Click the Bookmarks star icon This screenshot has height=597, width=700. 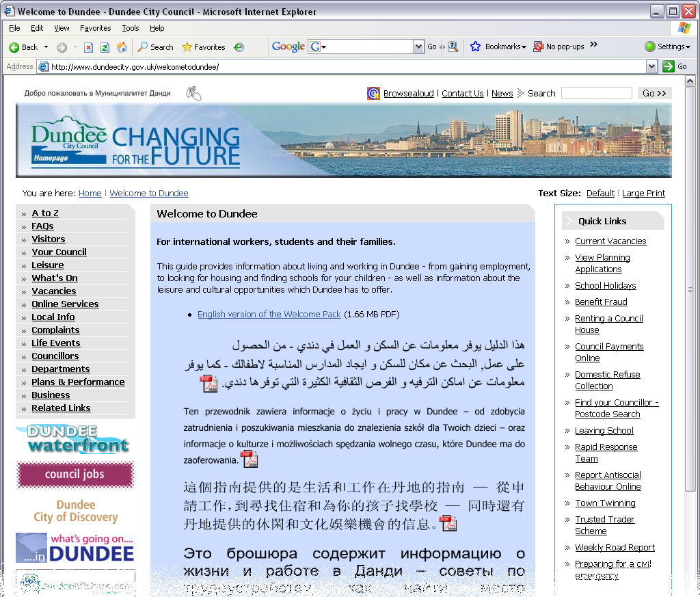pos(476,47)
